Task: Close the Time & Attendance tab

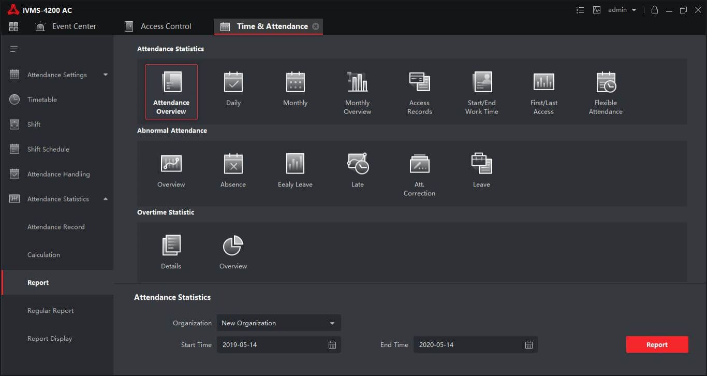Action: coord(316,26)
